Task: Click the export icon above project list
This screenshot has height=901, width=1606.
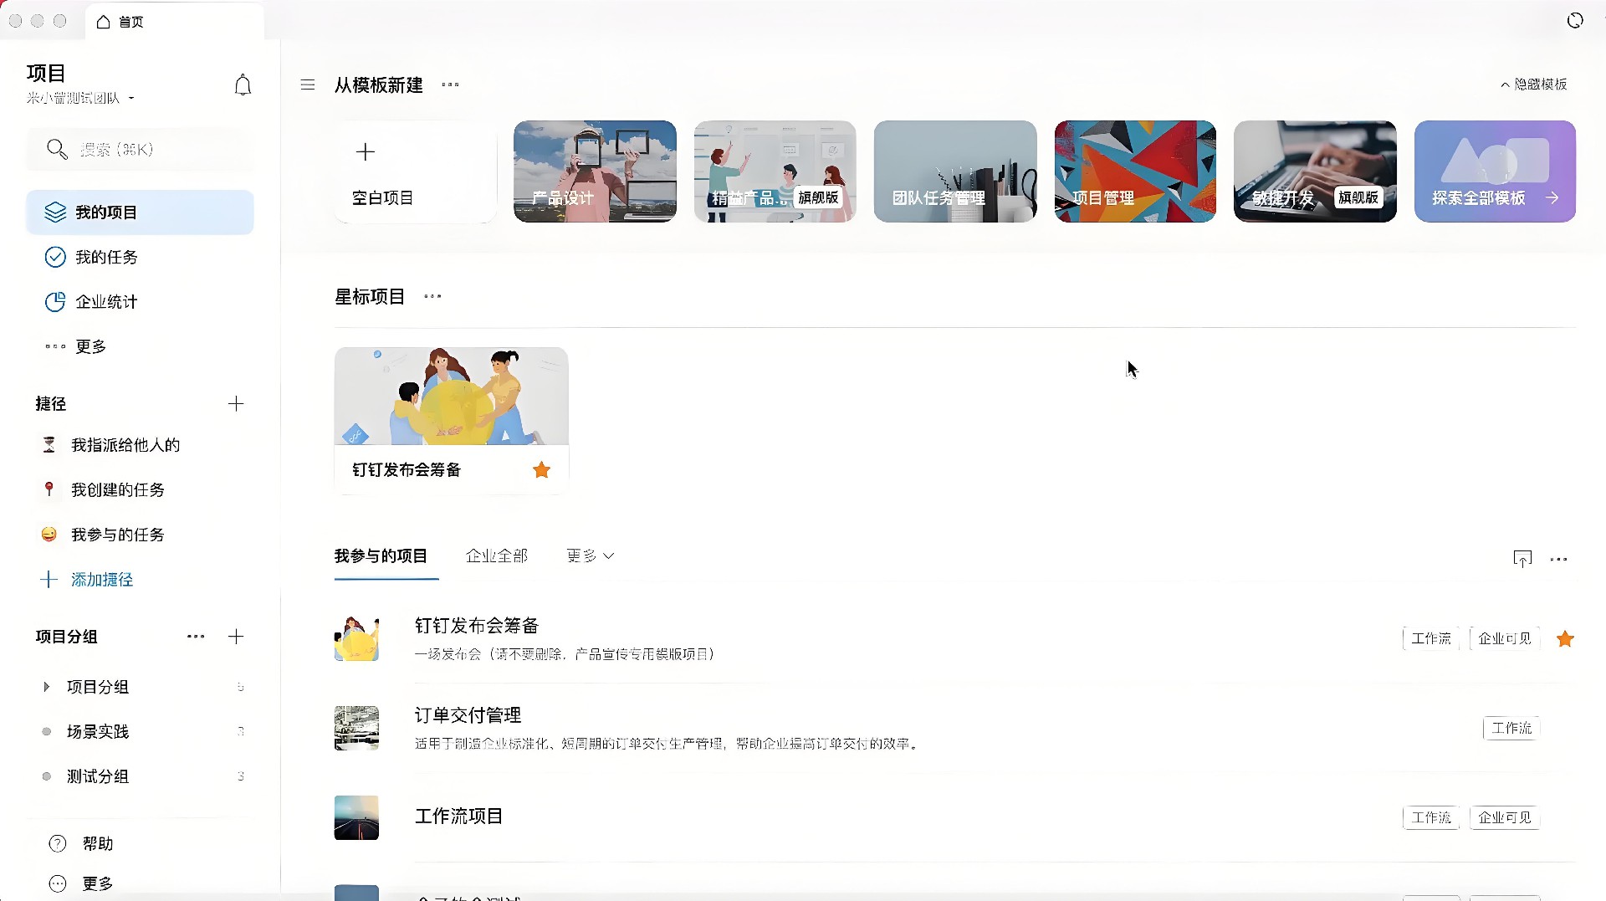Action: pos(1522,559)
